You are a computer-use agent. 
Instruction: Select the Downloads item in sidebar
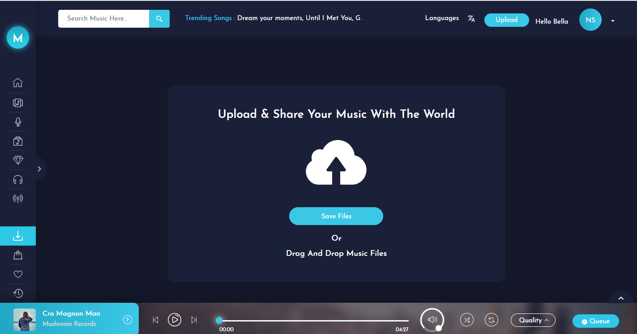click(x=18, y=236)
